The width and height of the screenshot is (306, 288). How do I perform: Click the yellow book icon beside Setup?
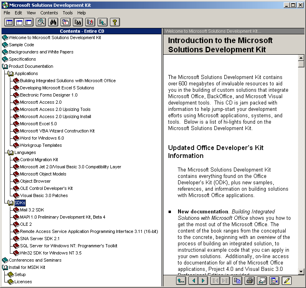(11, 274)
